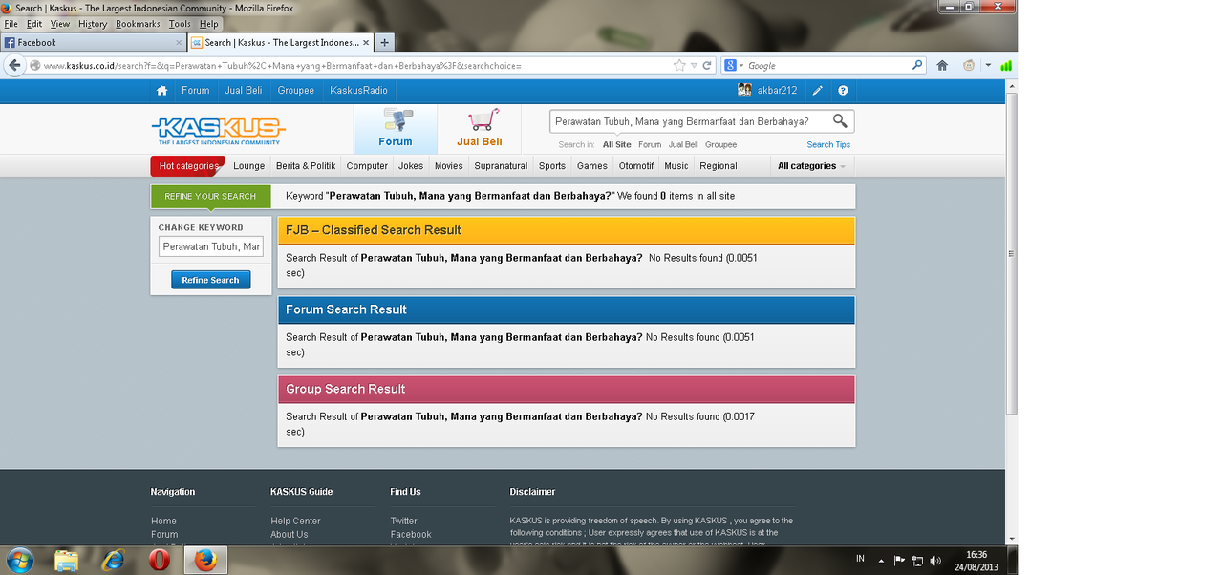
Task: Click the akbar212 username
Action: [x=777, y=91]
